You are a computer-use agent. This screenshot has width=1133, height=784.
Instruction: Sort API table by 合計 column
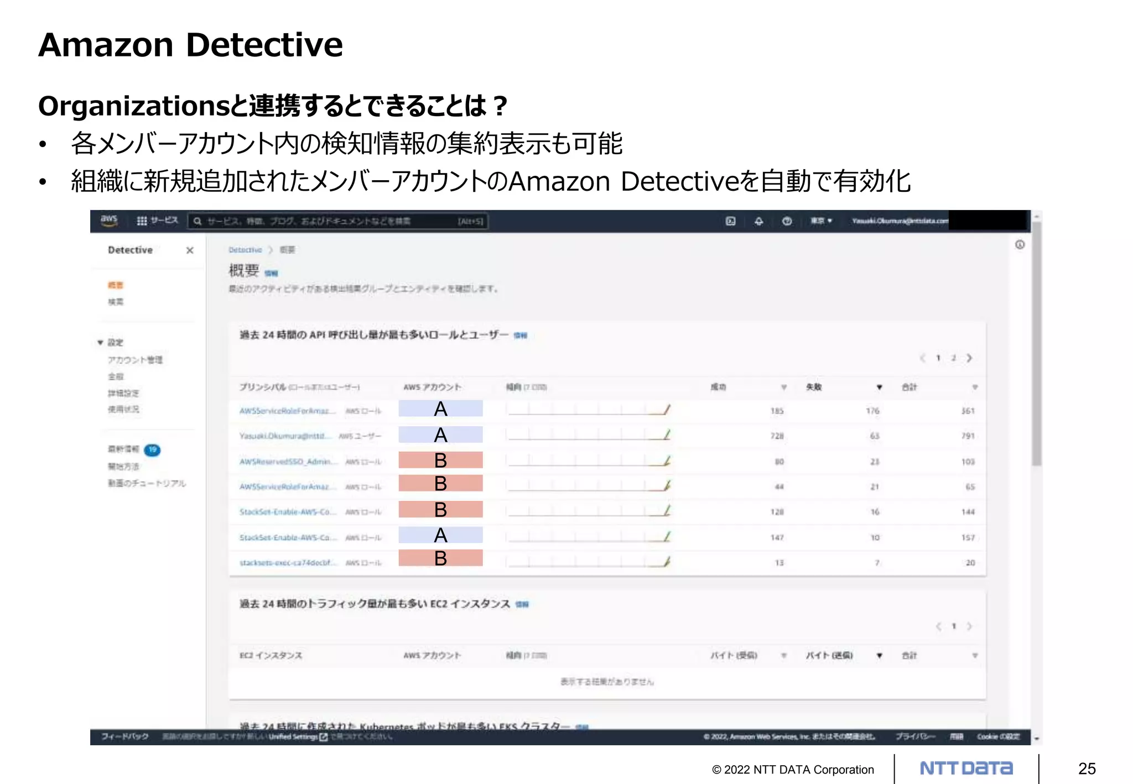pyautogui.click(x=975, y=387)
